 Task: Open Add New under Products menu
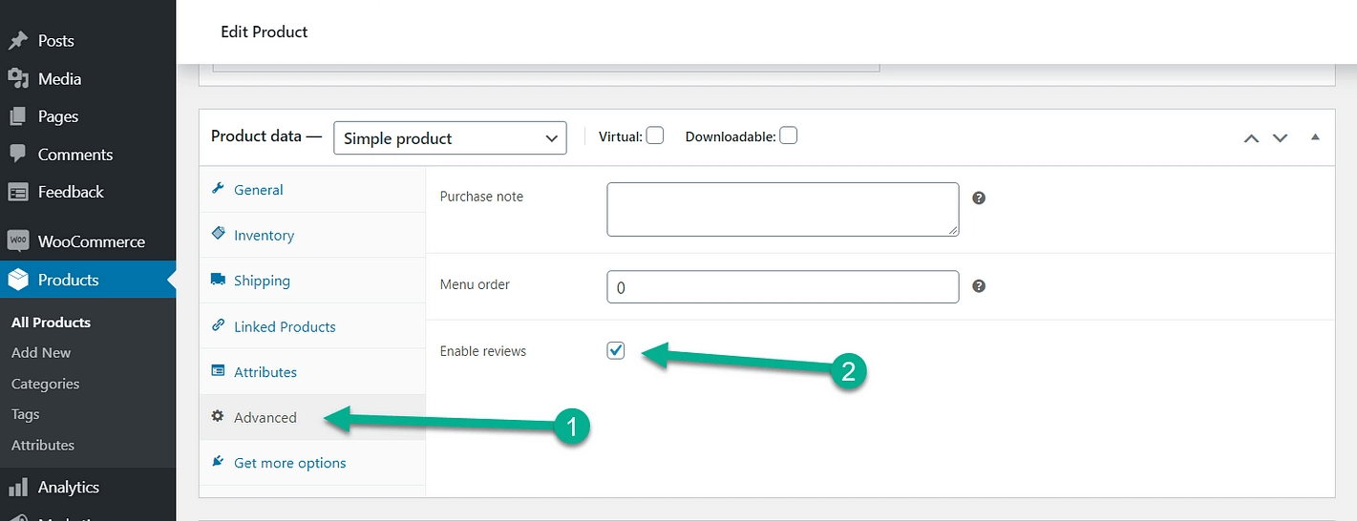click(x=41, y=353)
